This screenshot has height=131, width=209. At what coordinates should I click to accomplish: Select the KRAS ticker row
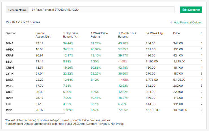[10, 55]
